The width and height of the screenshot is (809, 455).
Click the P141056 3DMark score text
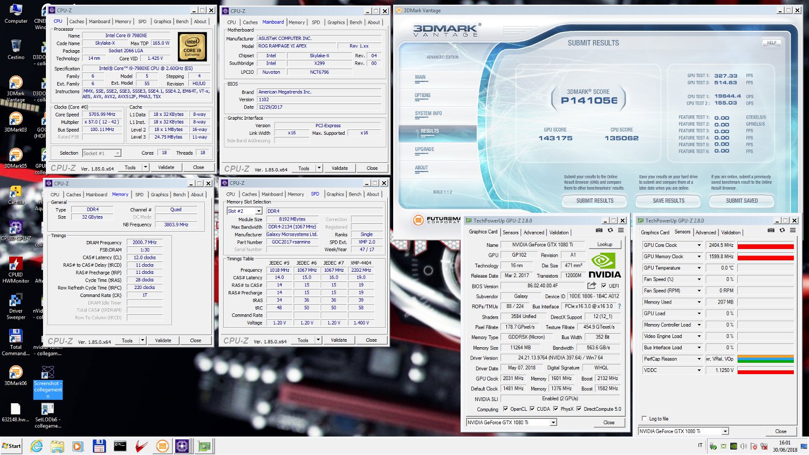589,100
